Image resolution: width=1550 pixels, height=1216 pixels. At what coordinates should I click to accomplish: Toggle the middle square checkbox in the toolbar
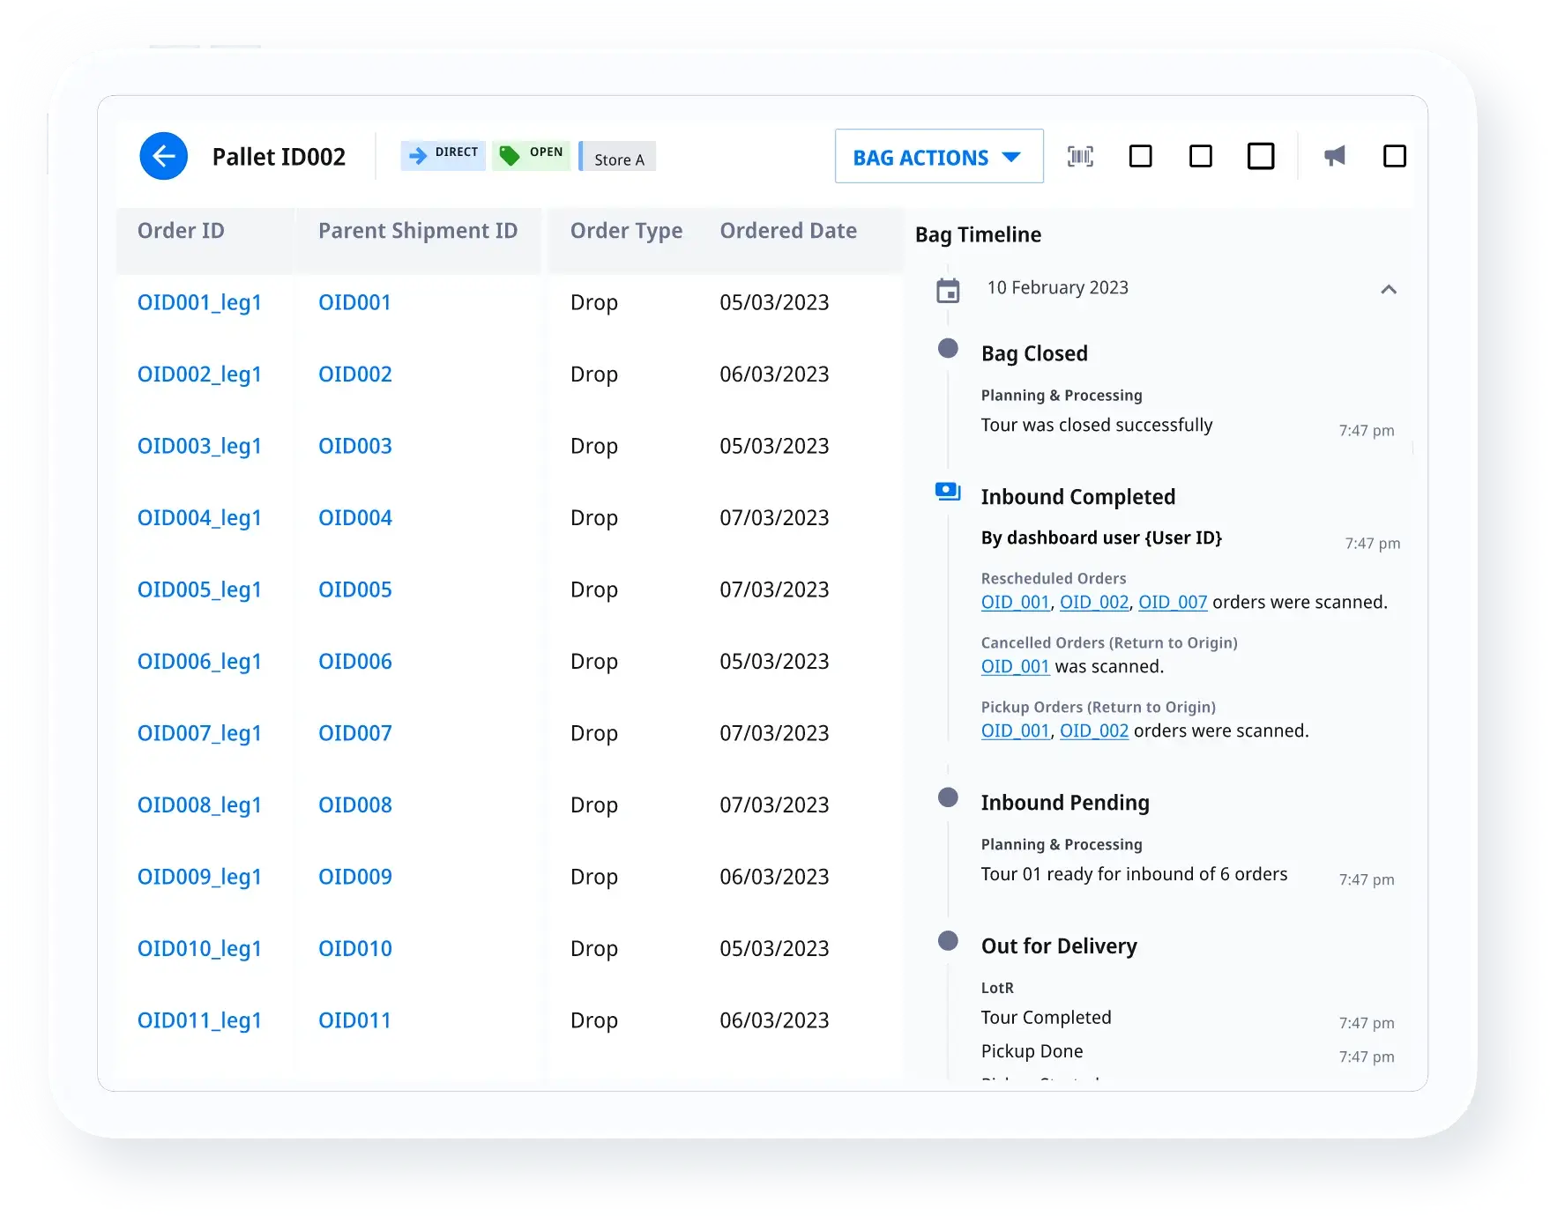pos(1200,156)
